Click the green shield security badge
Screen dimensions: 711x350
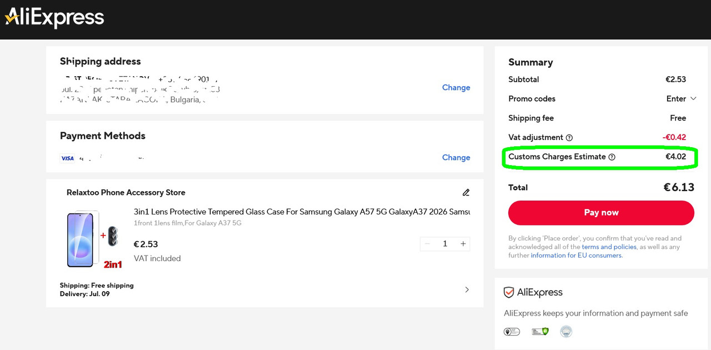540,332
